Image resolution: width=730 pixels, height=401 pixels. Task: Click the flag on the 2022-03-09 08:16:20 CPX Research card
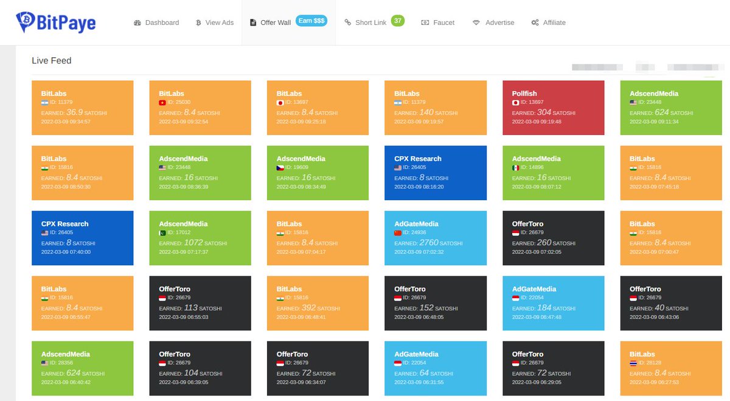pyautogui.click(x=398, y=167)
